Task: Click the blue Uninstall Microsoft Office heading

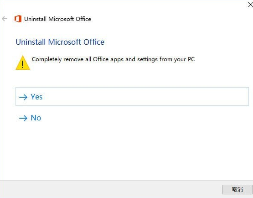Action: (x=60, y=42)
